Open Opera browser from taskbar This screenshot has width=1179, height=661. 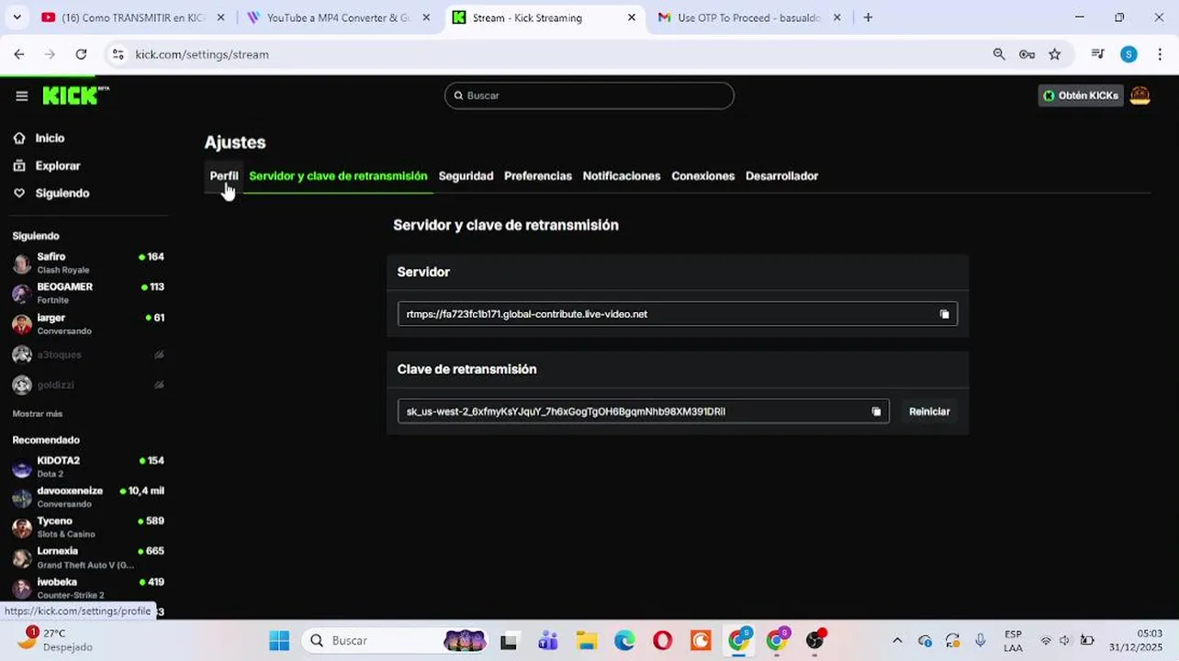click(662, 640)
